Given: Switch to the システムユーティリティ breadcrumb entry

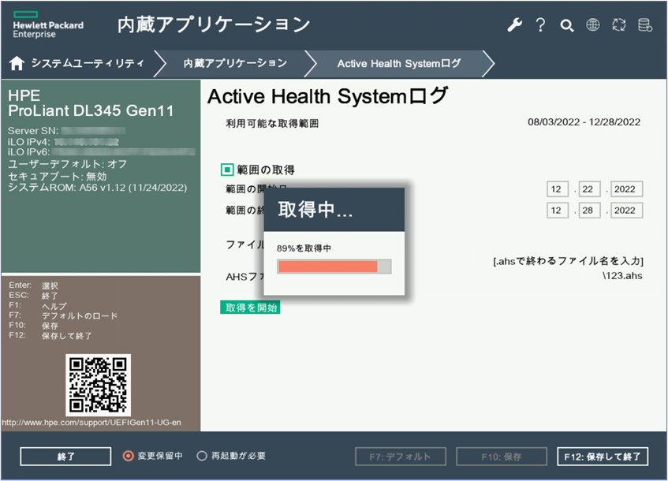Looking at the screenshot, I should (87, 63).
